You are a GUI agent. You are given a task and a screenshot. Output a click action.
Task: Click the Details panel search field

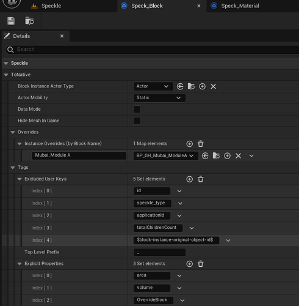(x=154, y=50)
